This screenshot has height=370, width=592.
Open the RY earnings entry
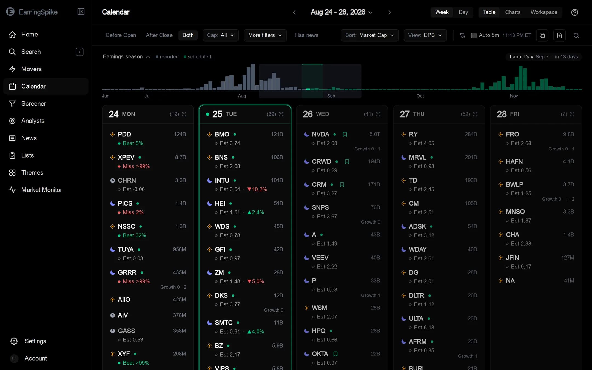(439, 139)
